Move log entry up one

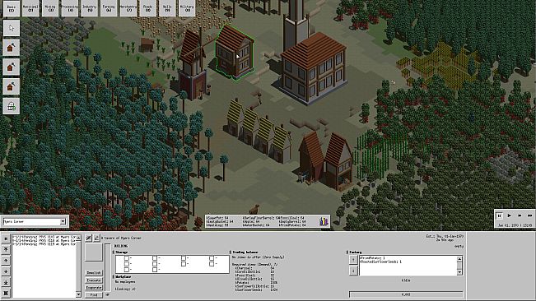click(x=6, y=261)
